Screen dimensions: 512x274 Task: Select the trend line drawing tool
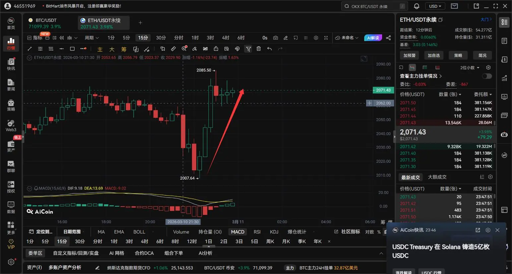[x=30, y=49]
